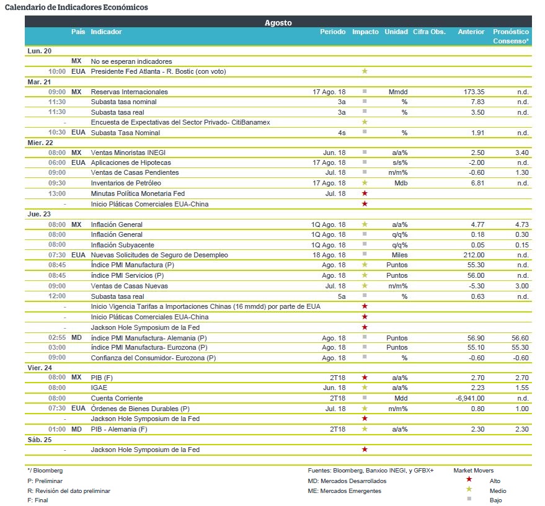Click the 3.40 forecast for Ventas Minoristas

521,153
